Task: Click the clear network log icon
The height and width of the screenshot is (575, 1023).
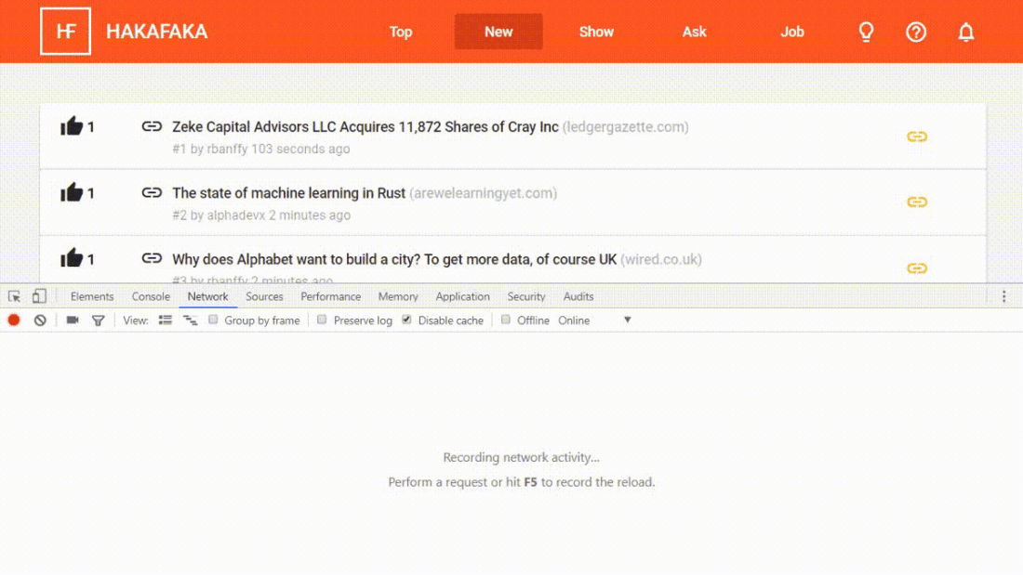Action: [40, 320]
